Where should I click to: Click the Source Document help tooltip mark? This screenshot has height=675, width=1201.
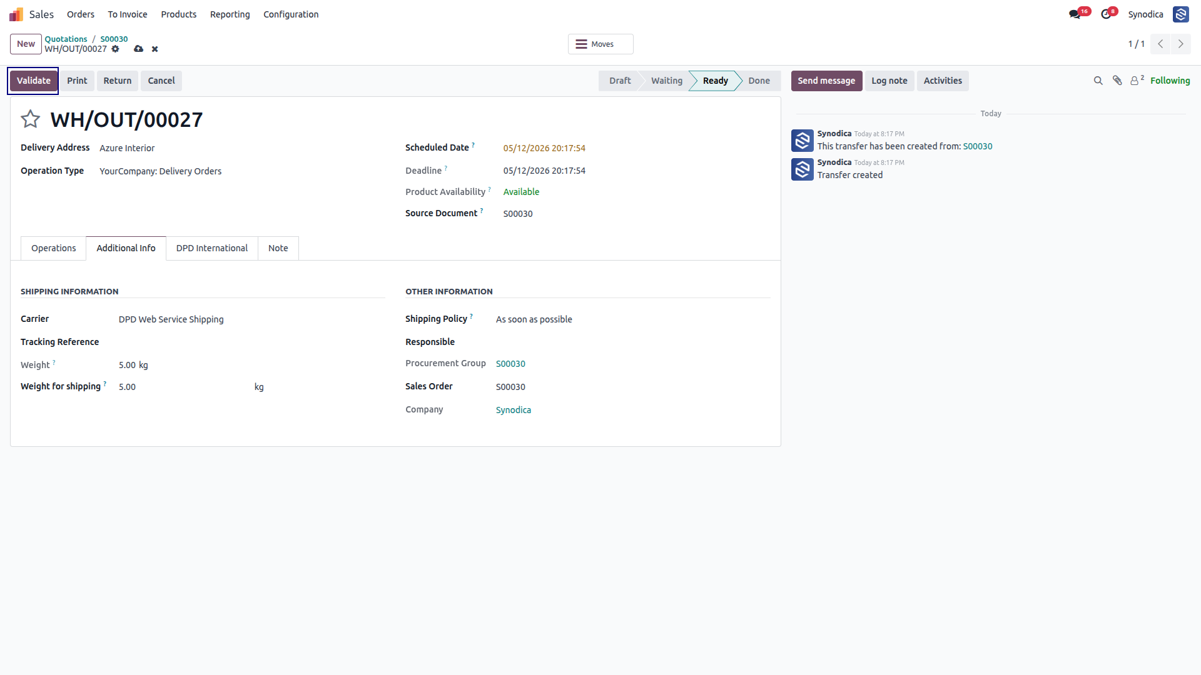click(x=481, y=211)
